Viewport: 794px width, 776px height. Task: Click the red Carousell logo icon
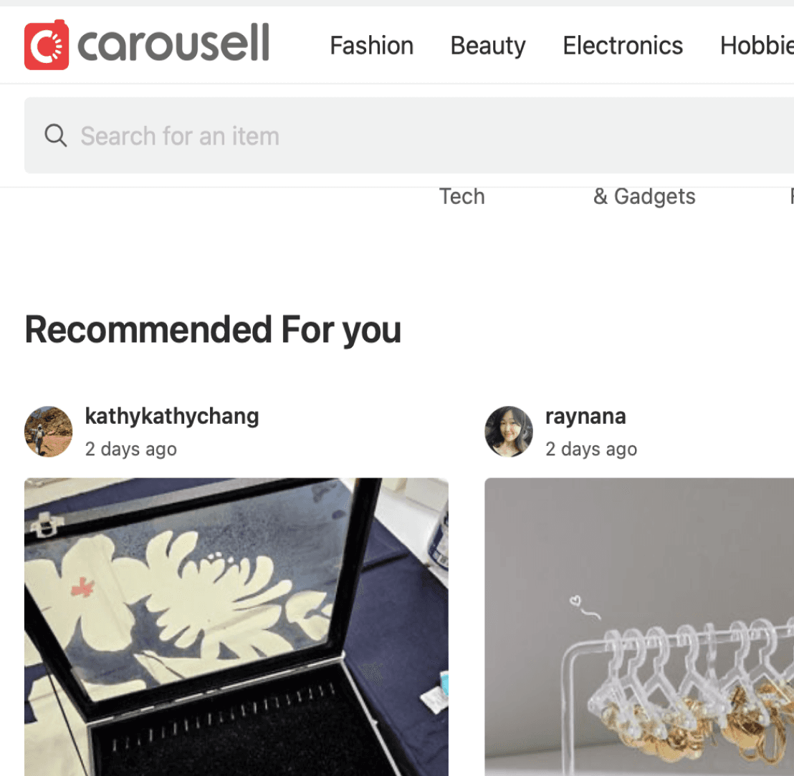click(47, 44)
